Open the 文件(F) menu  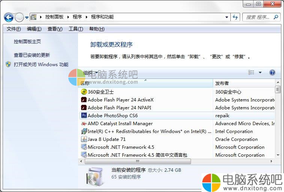(x=14, y=29)
